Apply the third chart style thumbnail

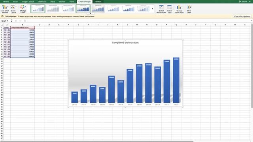(68, 9)
